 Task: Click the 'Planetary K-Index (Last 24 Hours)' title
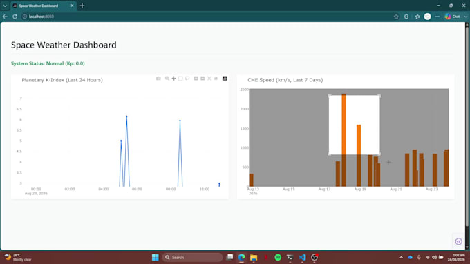[62, 80]
